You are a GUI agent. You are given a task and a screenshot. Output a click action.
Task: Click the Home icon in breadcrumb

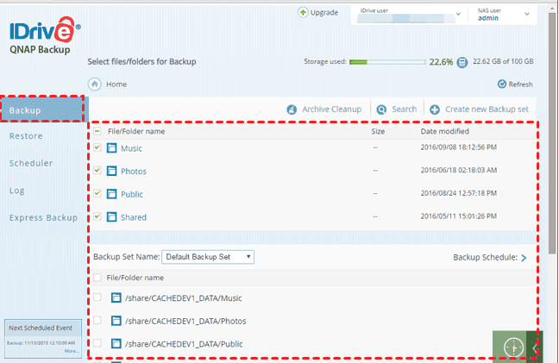pyautogui.click(x=95, y=84)
